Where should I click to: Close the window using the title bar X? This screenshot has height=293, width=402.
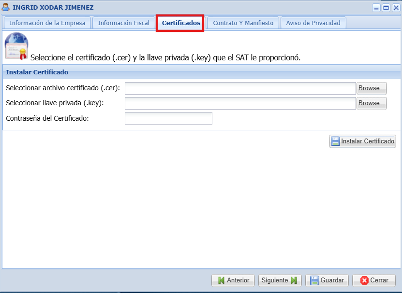click(396, 8)
